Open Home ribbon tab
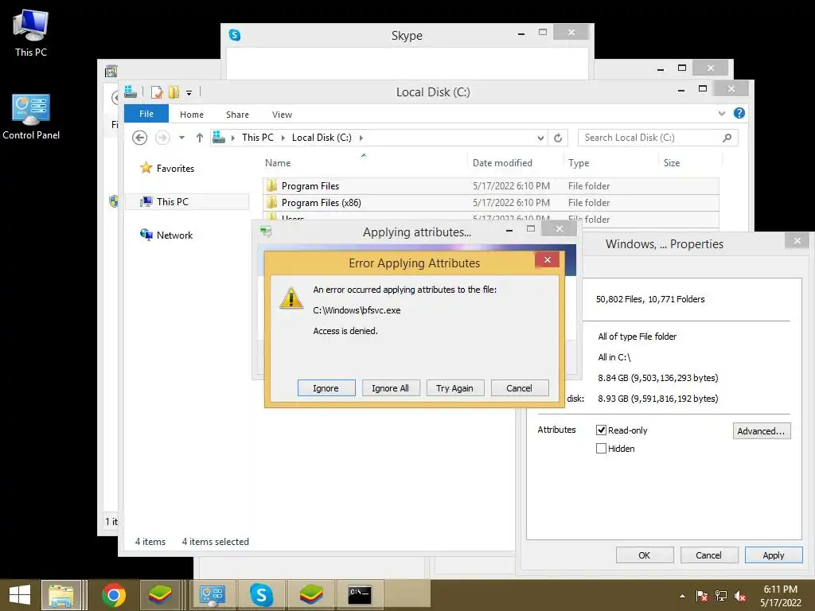The height and width of the screenshot is (611, 815). point(191,115)
